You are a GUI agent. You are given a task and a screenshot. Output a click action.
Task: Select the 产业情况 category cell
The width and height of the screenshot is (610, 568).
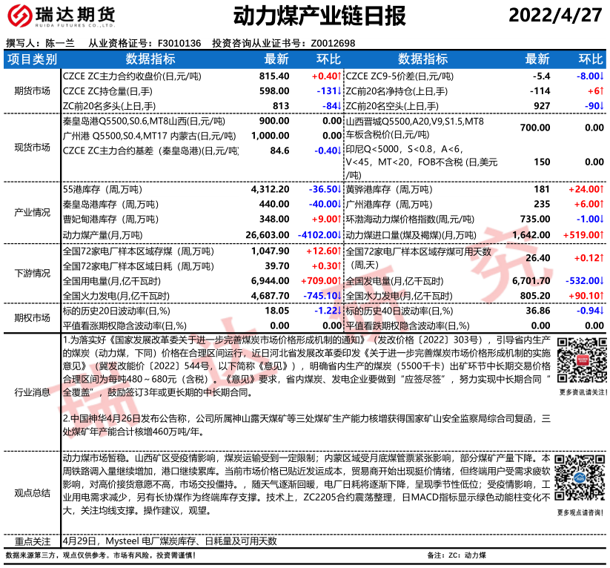click(32, 213)
